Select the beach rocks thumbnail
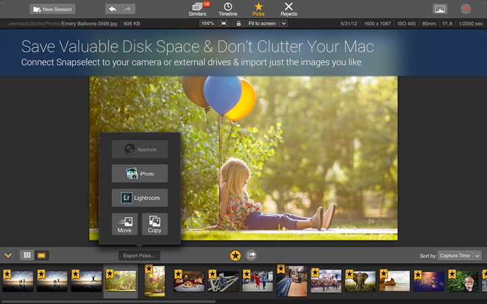 [x=394, y=281]
